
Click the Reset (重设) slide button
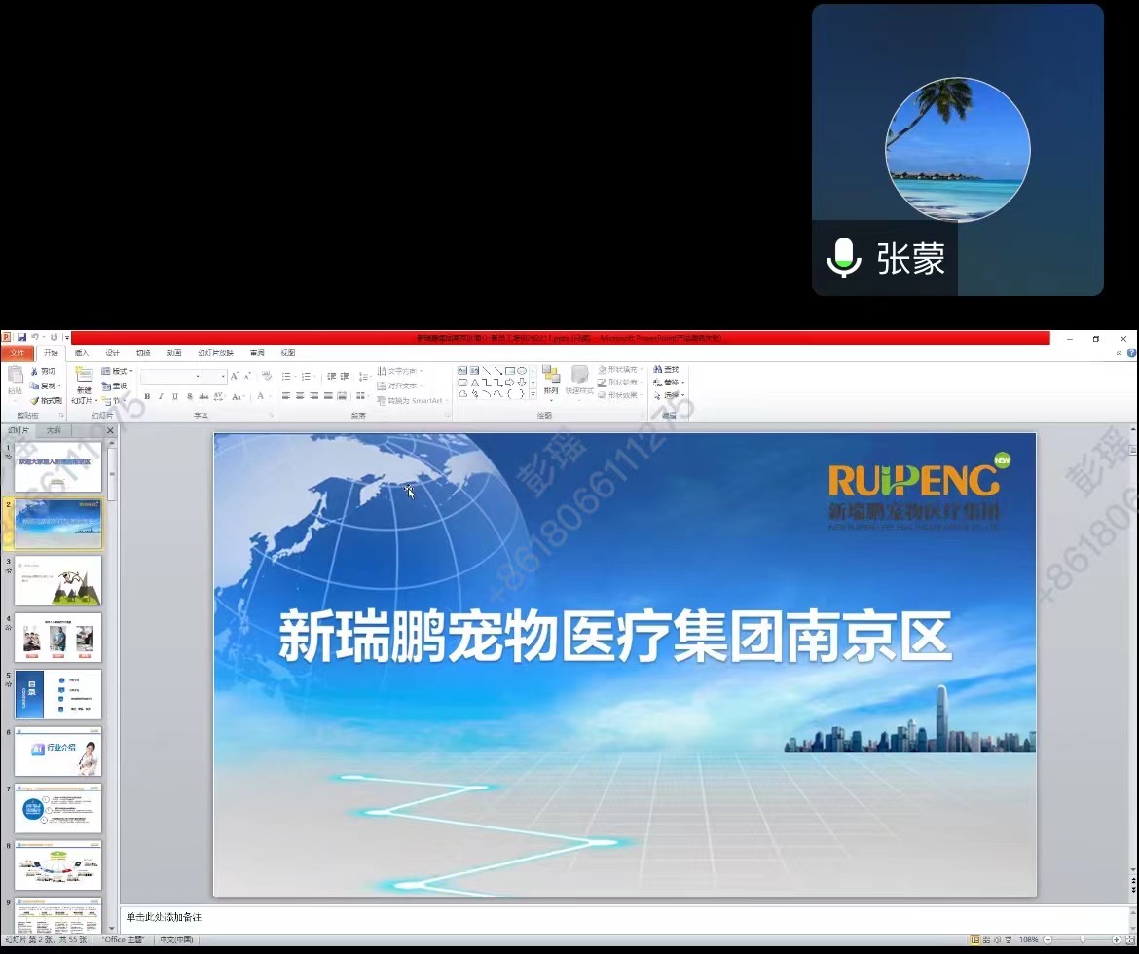click(115, 386)
